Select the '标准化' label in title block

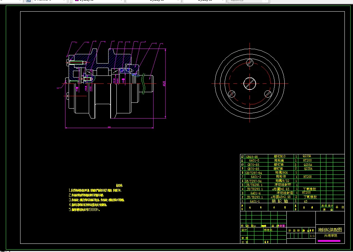pyautogui.click(x=268, y=230)
